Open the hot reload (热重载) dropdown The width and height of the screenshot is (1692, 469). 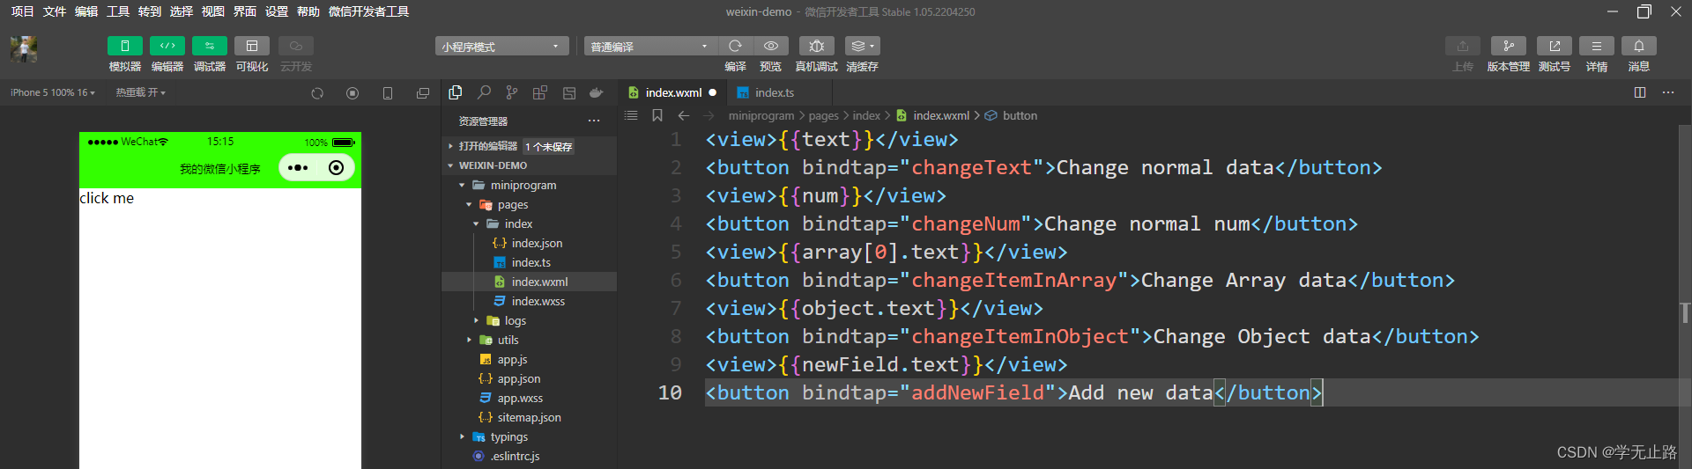[x=140, y=92]
